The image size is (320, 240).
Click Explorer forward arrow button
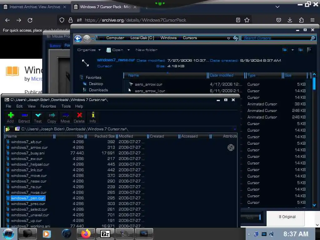[87, 38]
